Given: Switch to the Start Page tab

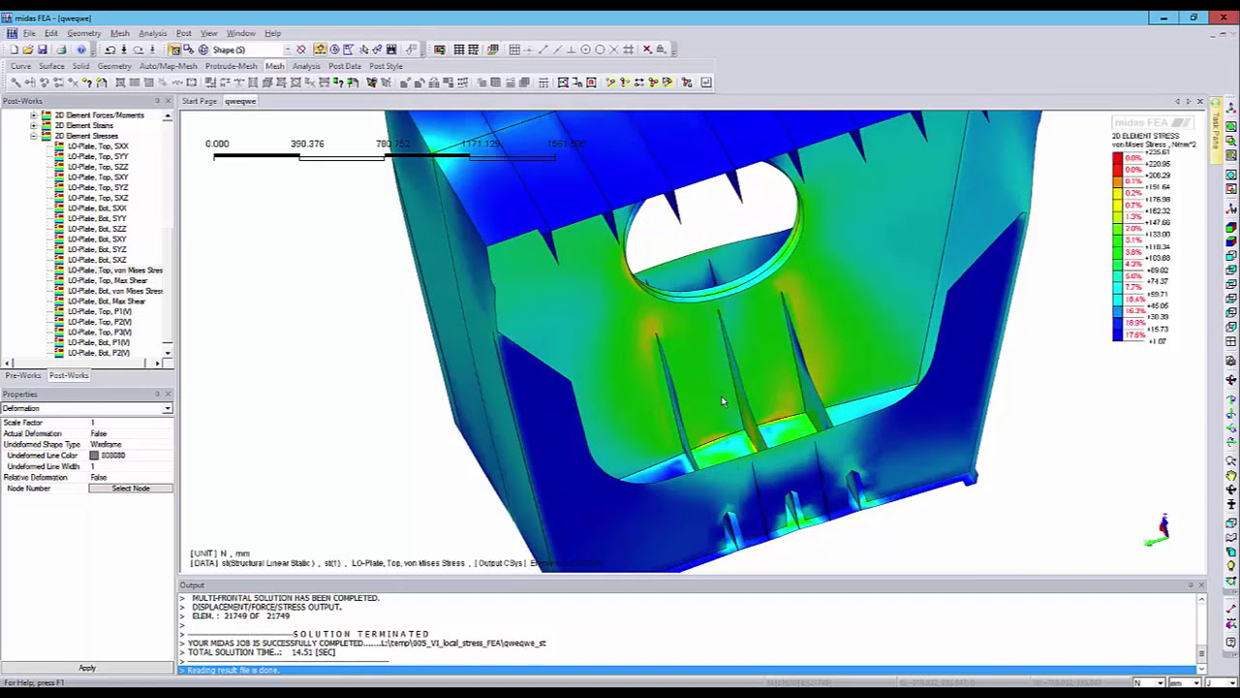Looking at the screenshot, I should pyautogui.click(x=200, y=101).
